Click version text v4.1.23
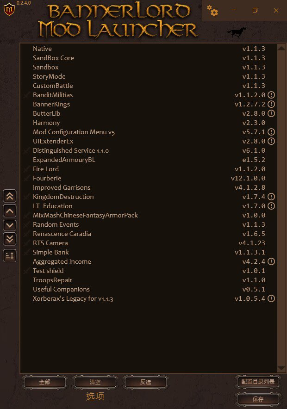 (x=252, y=243)
